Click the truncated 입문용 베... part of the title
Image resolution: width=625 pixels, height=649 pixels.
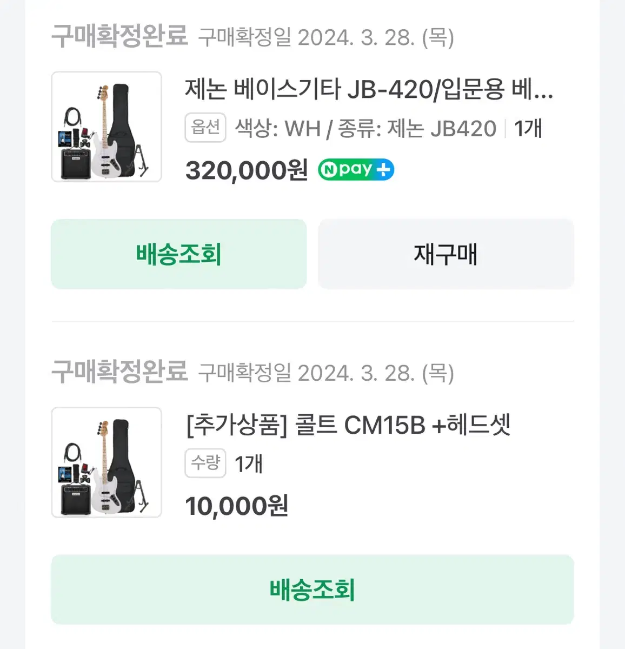tap(497, 89)
